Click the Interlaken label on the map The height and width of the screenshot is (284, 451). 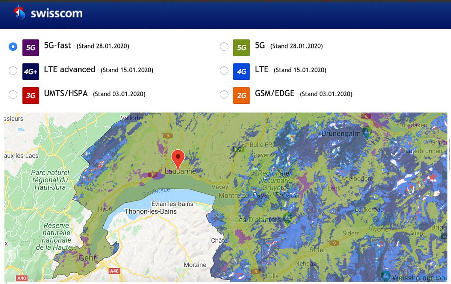point(413,125)
